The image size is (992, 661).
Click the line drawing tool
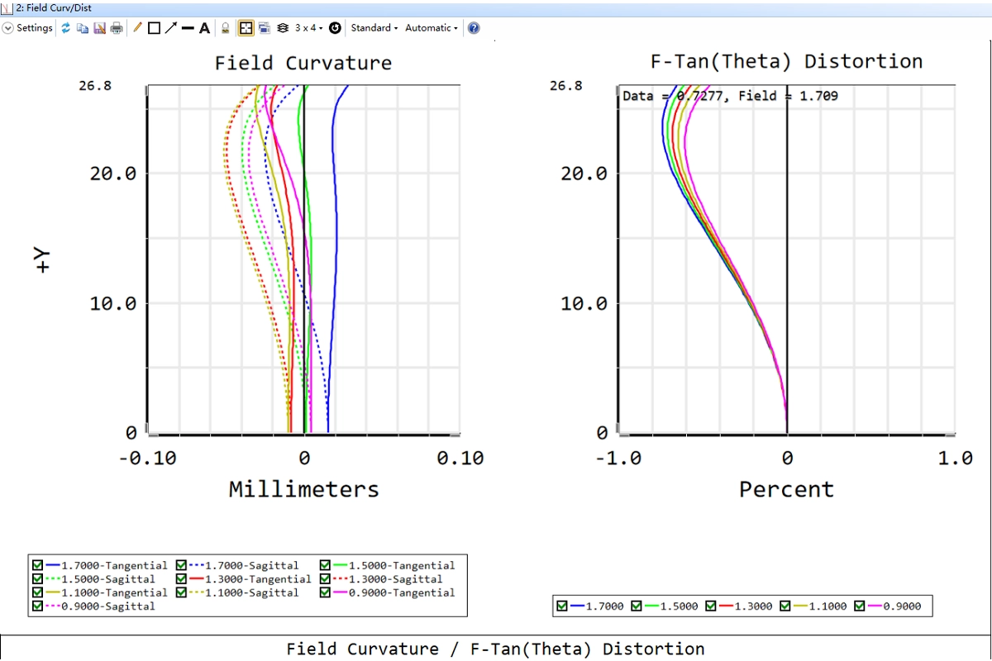(188, 28)
